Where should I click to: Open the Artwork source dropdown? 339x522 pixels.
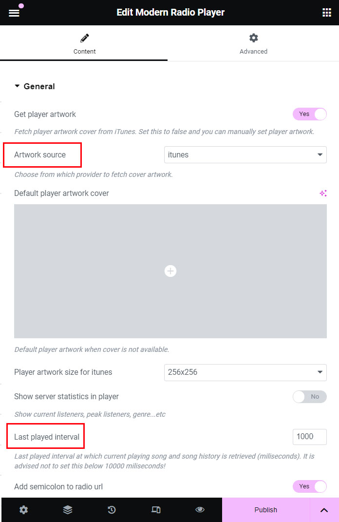pos(245,155)
